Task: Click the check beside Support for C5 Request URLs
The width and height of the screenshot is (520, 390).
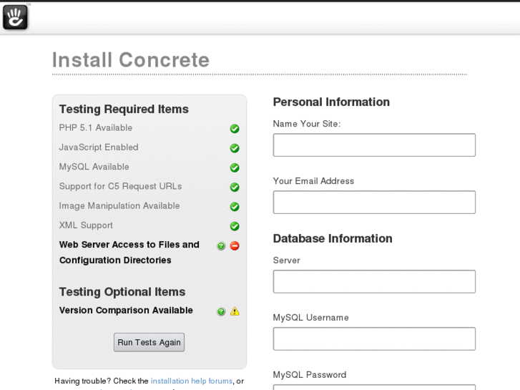Action: click(235, 187)
